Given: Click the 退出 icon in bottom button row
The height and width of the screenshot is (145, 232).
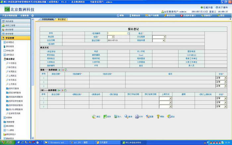Looking at the screenshot, I should 169,117.
